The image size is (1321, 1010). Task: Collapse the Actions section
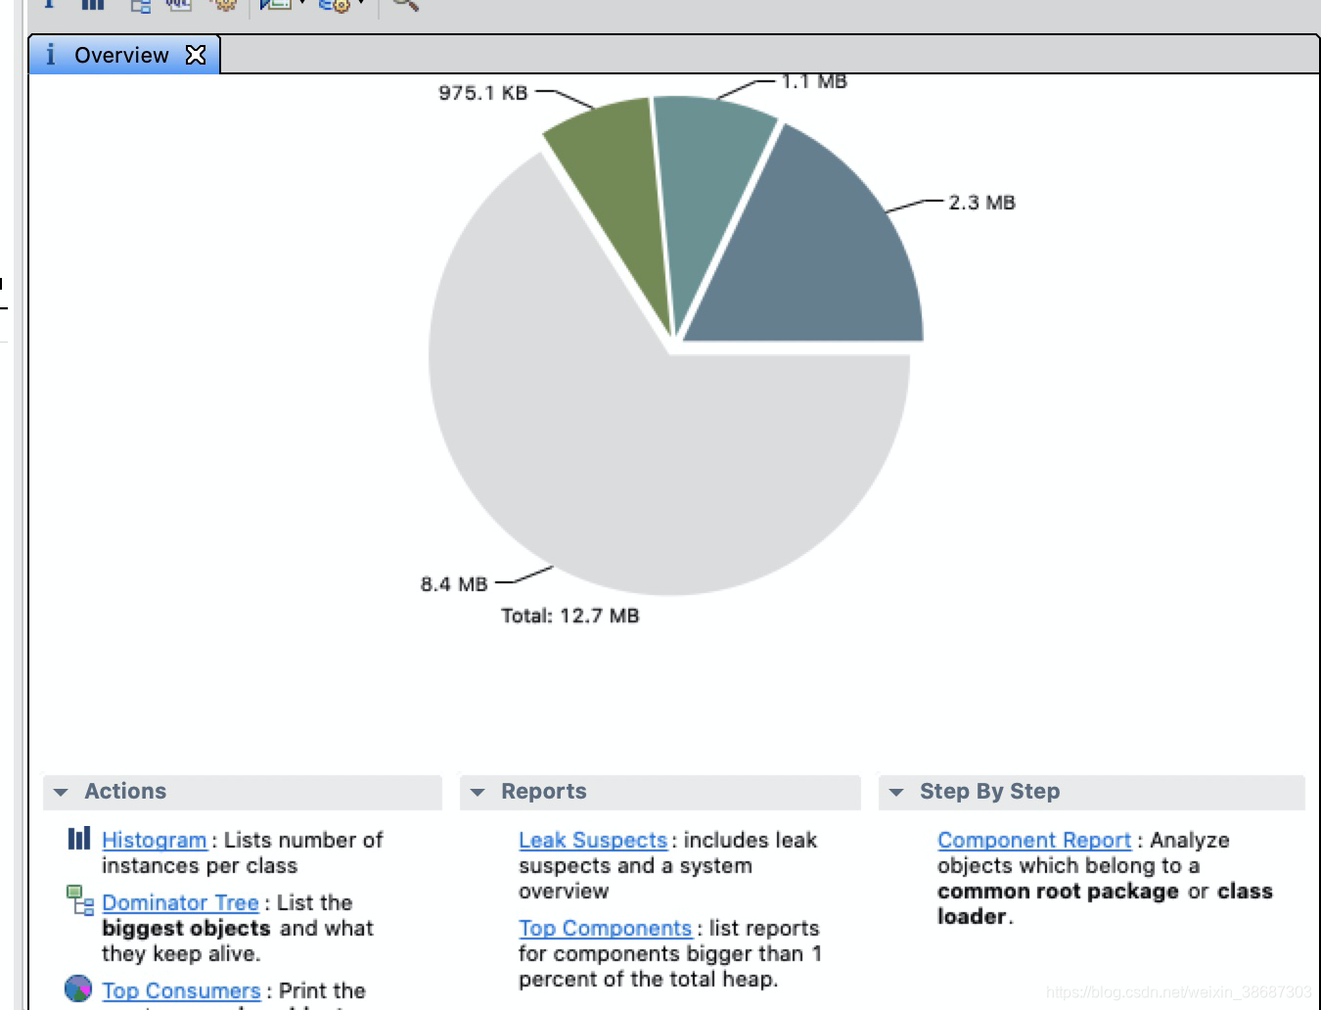point(61,792)
